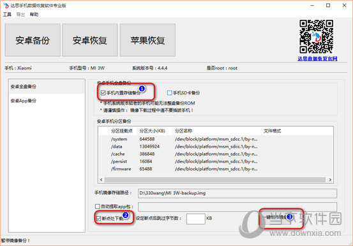Select the /system partition row
The image size is (353, 246).
216,139
